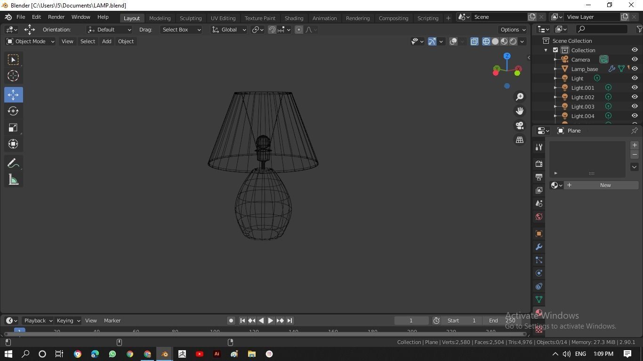Open the Options dropdown
This screenshot has width=643, height=361.
(x=513, y=30)
